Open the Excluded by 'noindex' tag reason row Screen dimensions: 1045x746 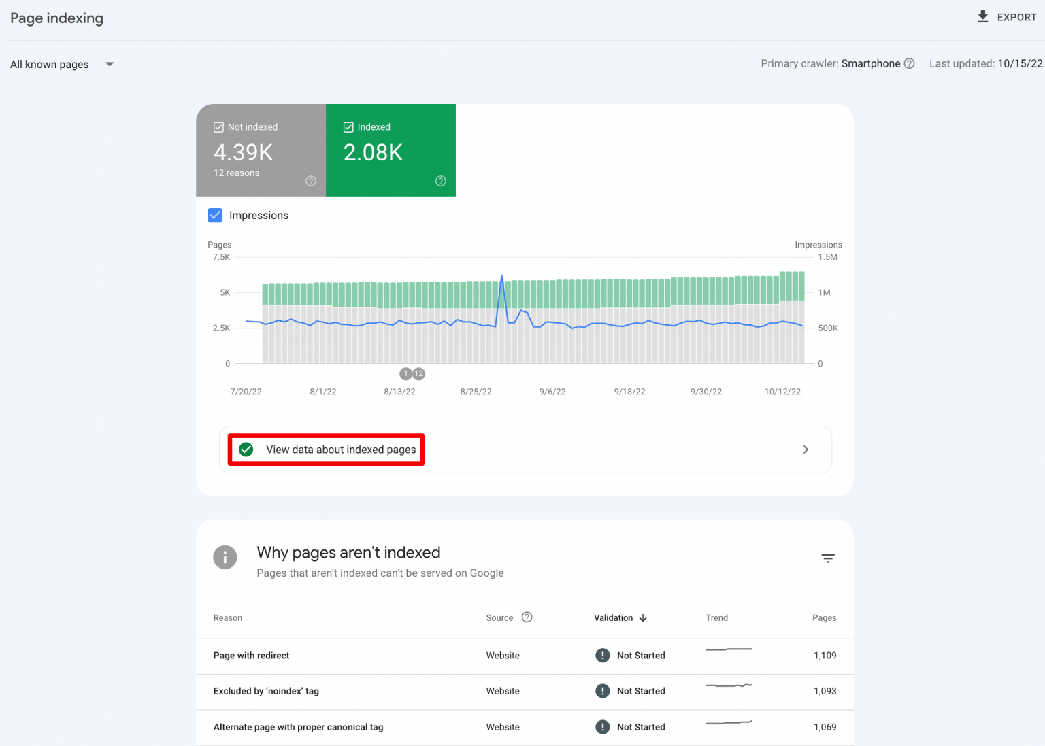266,691
